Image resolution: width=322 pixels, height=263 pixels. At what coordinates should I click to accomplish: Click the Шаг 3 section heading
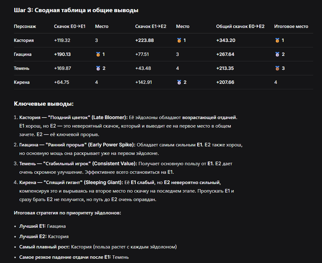click(76, 10)
